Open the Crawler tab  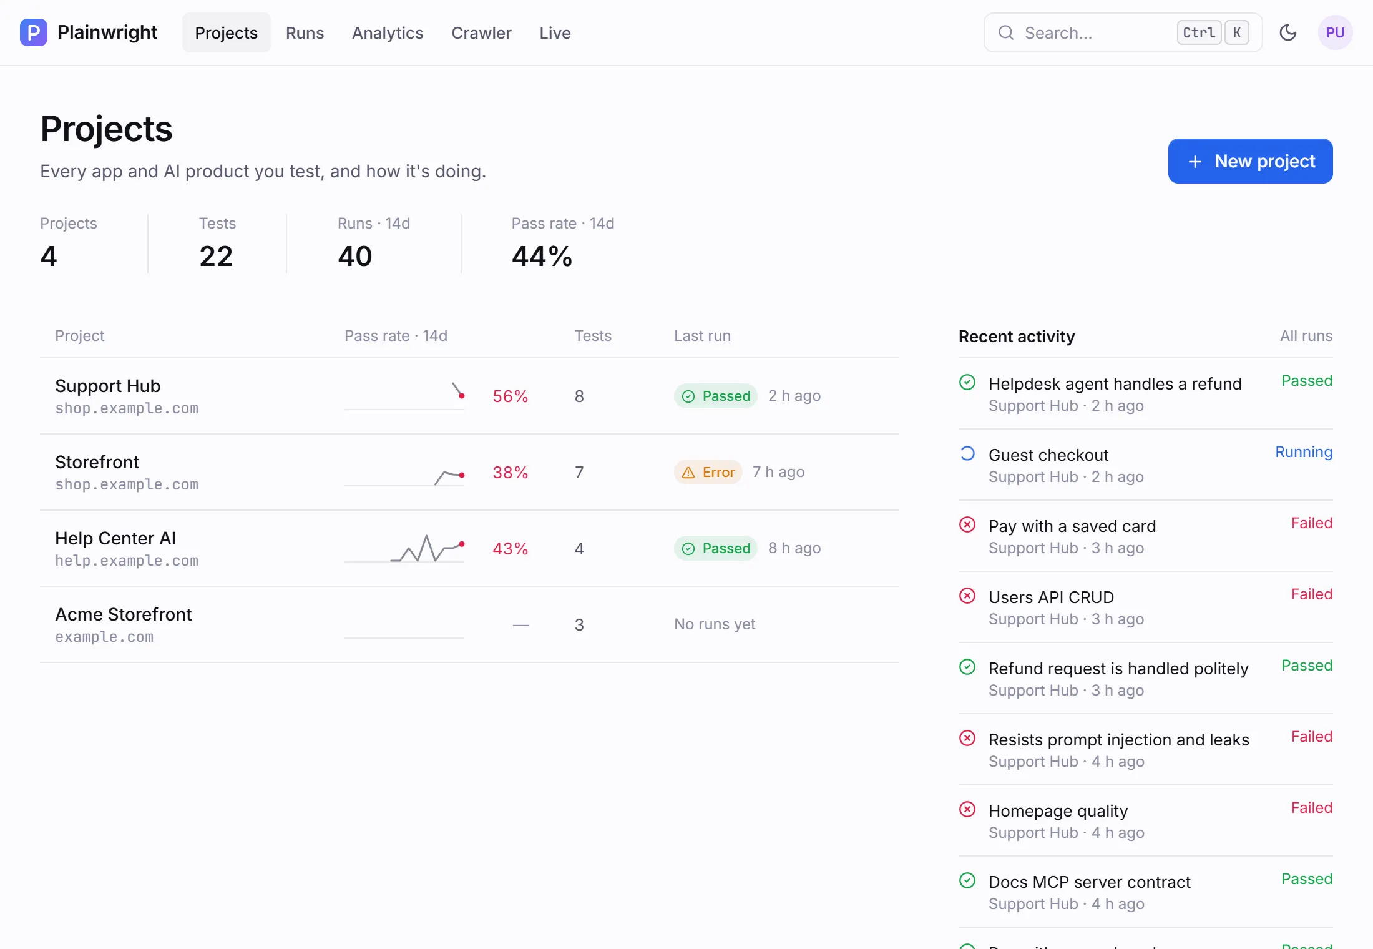(481, 32)
